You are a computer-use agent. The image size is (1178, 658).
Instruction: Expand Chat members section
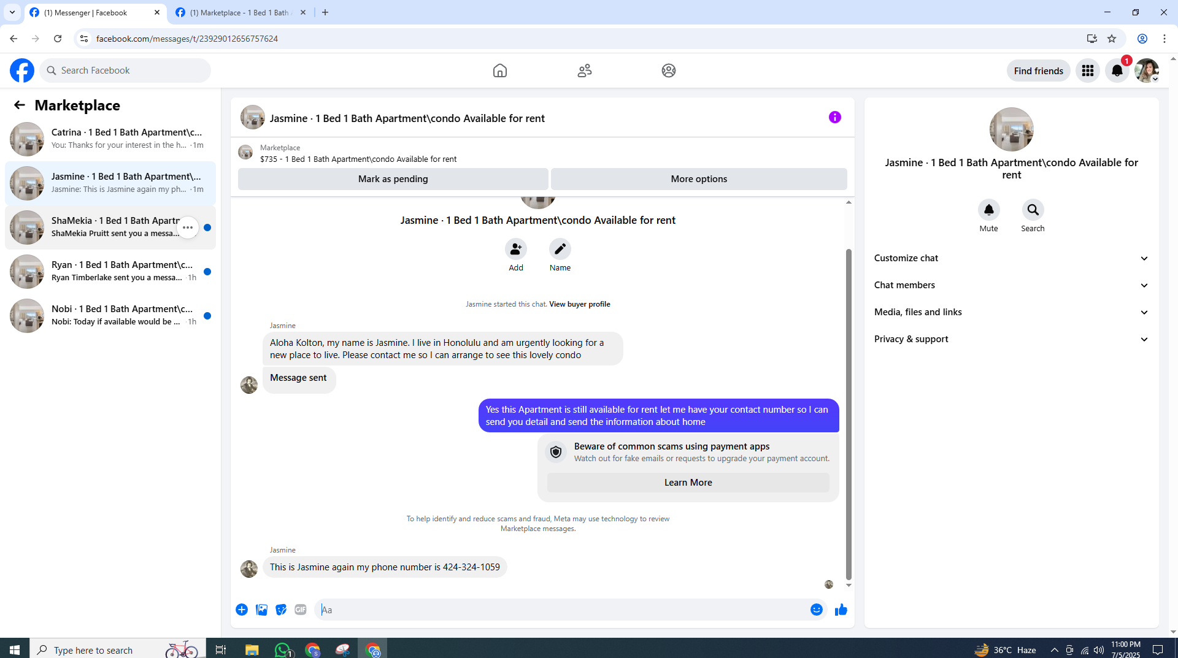(x=1011, y=285)
